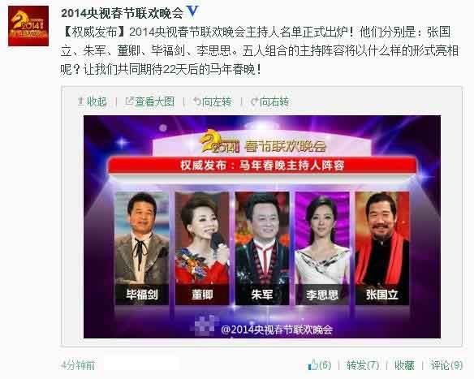Collapse the image with 收起
Viewport: 474px width, 379px height.
[x=93, y=101]
